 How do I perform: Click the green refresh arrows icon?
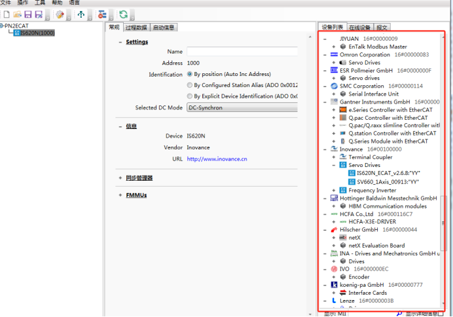[123, 14]
